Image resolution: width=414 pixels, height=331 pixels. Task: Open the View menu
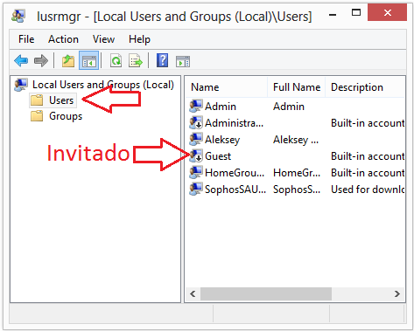[x=103, y=39]
